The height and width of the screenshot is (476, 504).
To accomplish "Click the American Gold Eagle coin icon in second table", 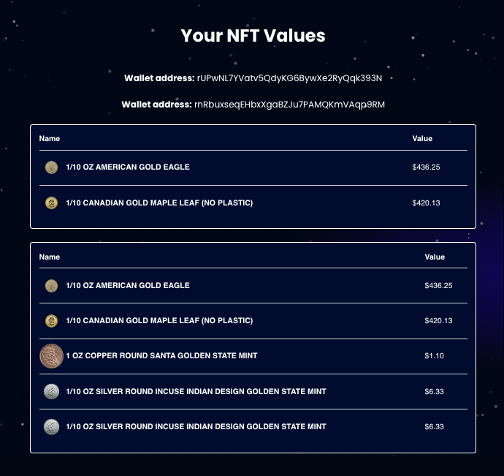I will pos(51,285).
